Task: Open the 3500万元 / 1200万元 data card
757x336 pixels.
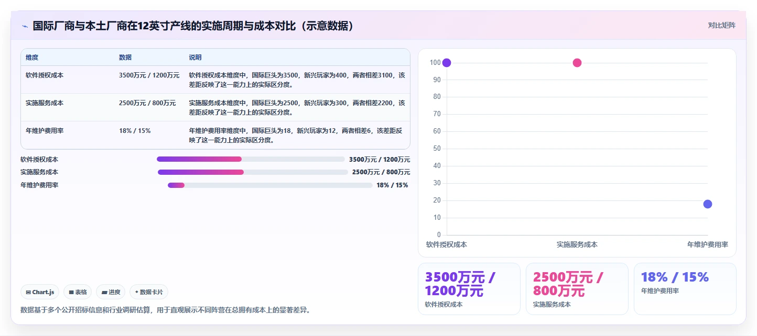Action: (469, 289)
